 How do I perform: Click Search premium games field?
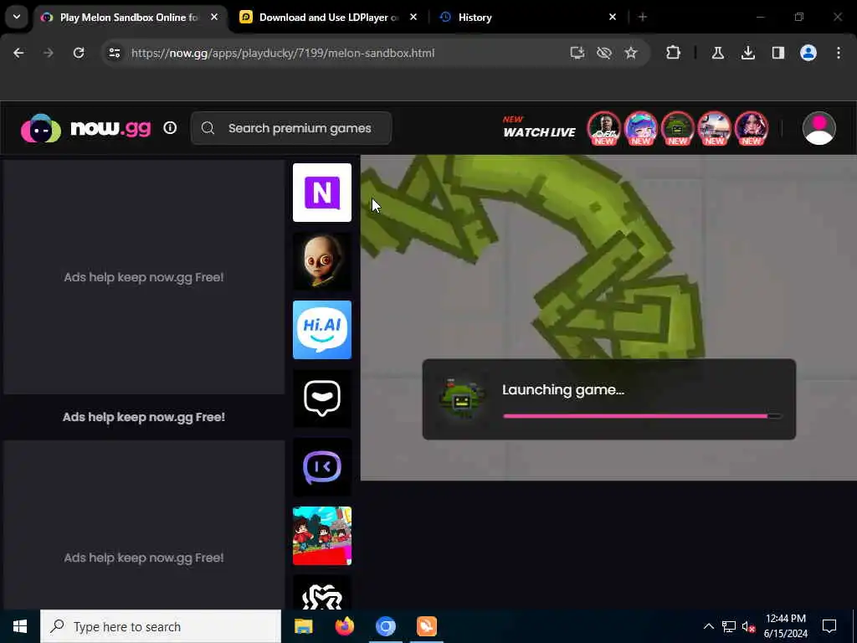[x=290, y=128]
